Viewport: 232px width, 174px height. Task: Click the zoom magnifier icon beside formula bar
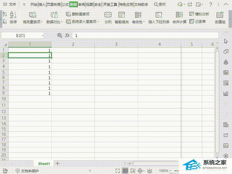60,35
